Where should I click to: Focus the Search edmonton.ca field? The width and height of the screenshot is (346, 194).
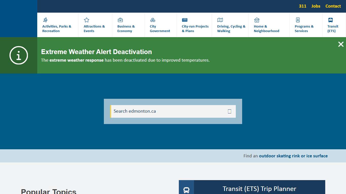pos(168,111)
